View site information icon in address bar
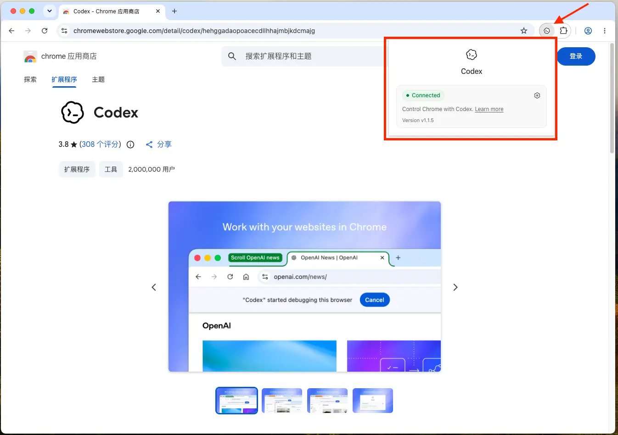Image resolution: width=618 pixels, height=435 pixels. [x=64, y=31]
